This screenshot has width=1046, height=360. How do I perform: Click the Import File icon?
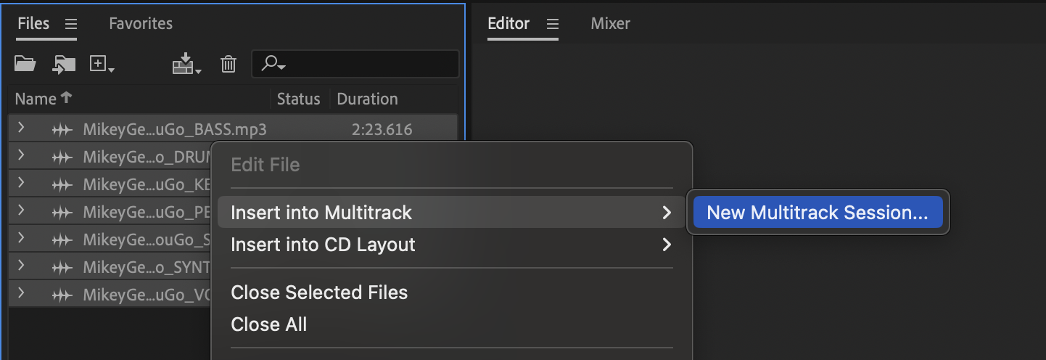click(x=64, y=64)
